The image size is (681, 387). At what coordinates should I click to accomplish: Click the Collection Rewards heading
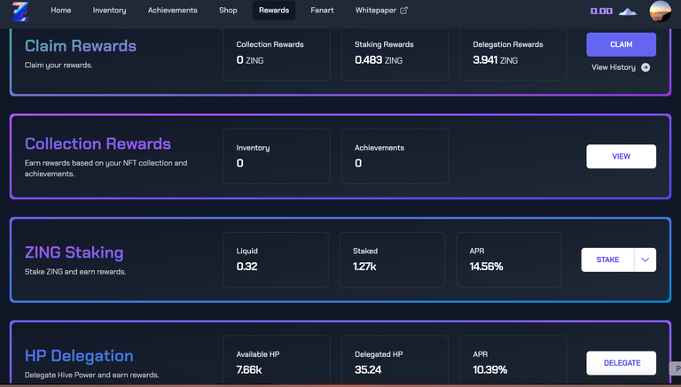pyautogui.click(x=98, y=143)
